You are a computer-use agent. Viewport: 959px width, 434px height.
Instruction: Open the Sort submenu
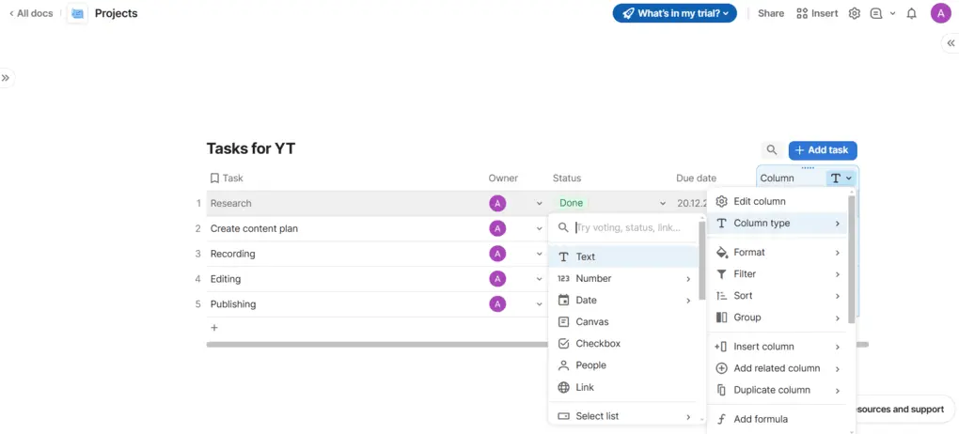(x=778, y=295)
